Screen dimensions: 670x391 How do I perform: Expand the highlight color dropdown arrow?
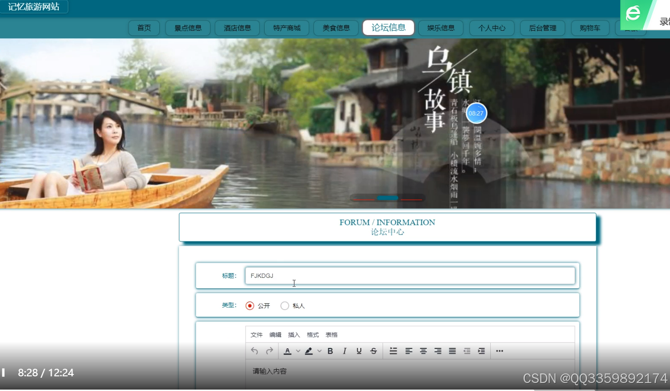coord(320,351)
